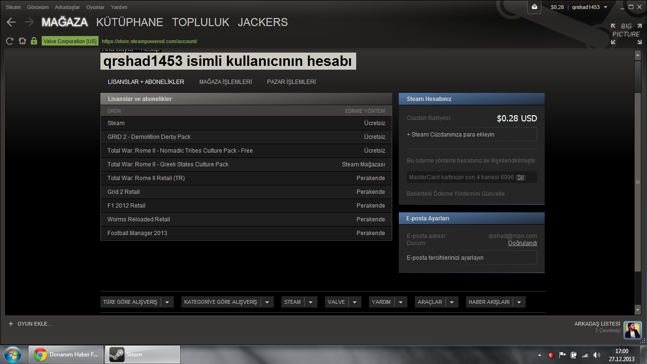Click the power plug tray icon
The height and width of the screenshot is (364, 647).
(x=574, y=355)
